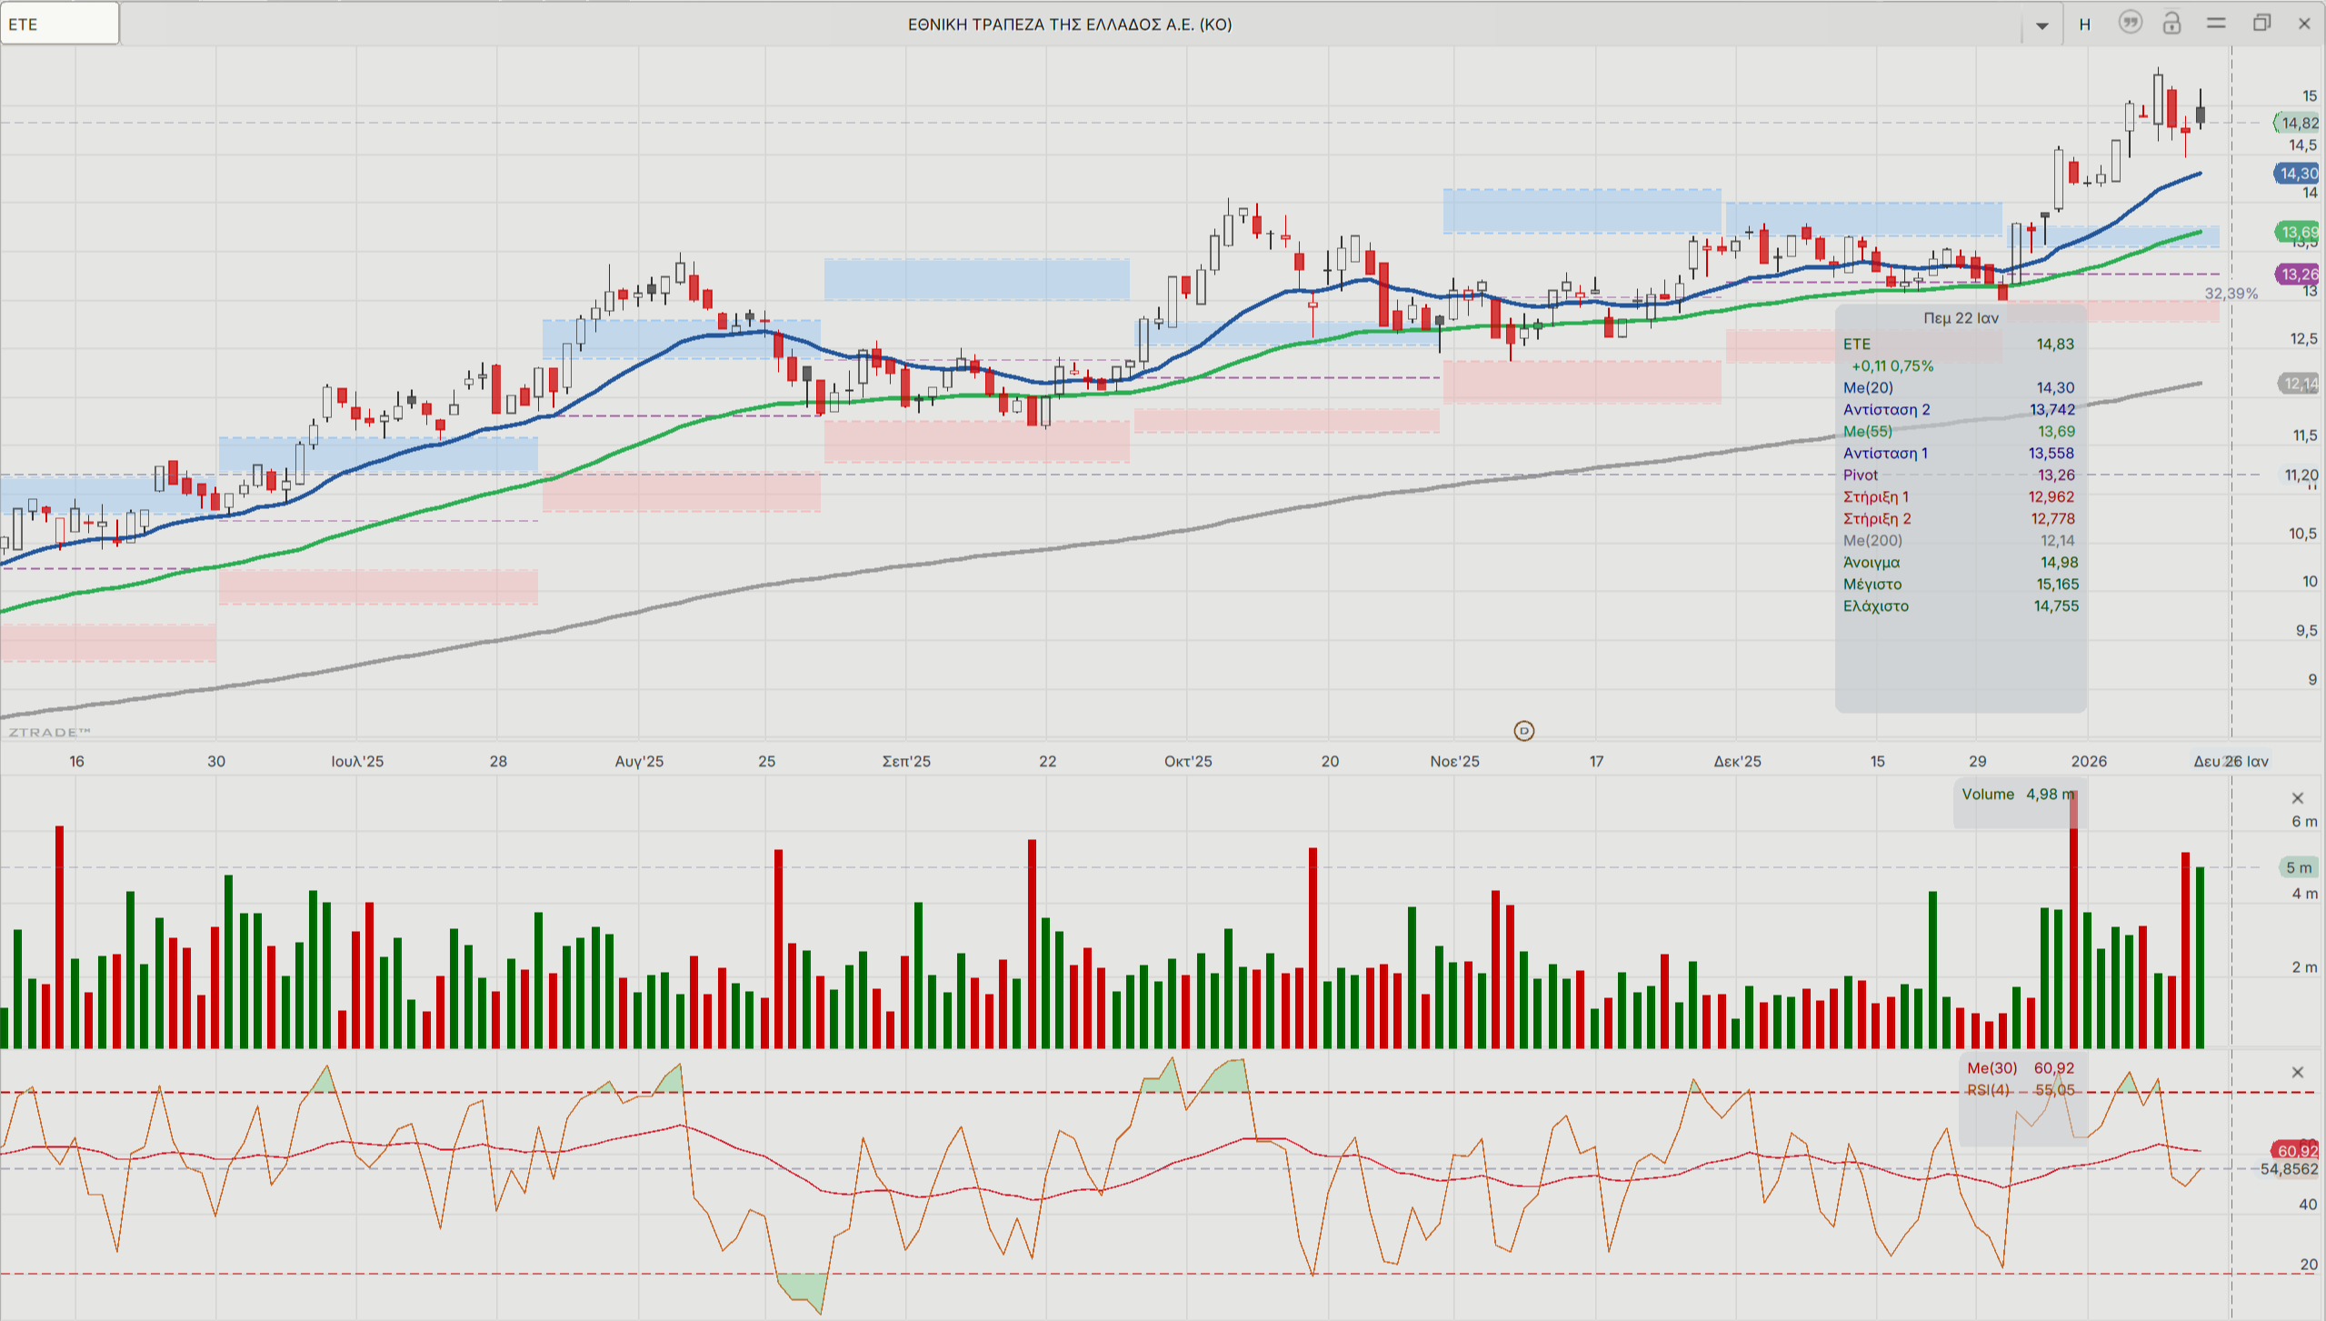Click the green 13,69 Me(55) axis tag

point(2298,232)
